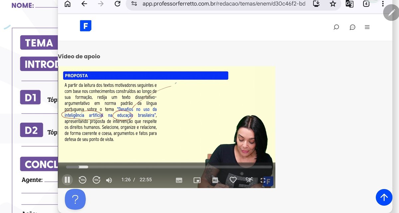Click the video frame area
Viewport: 399px width, 213px height.
(x=167, y=127)
